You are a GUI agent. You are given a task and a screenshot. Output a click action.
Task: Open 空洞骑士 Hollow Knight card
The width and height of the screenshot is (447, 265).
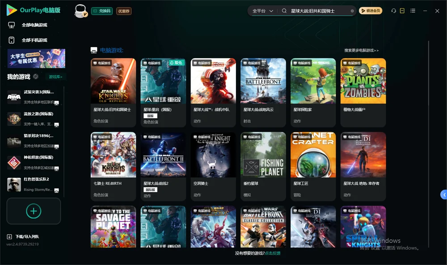[x=213, y=166]
